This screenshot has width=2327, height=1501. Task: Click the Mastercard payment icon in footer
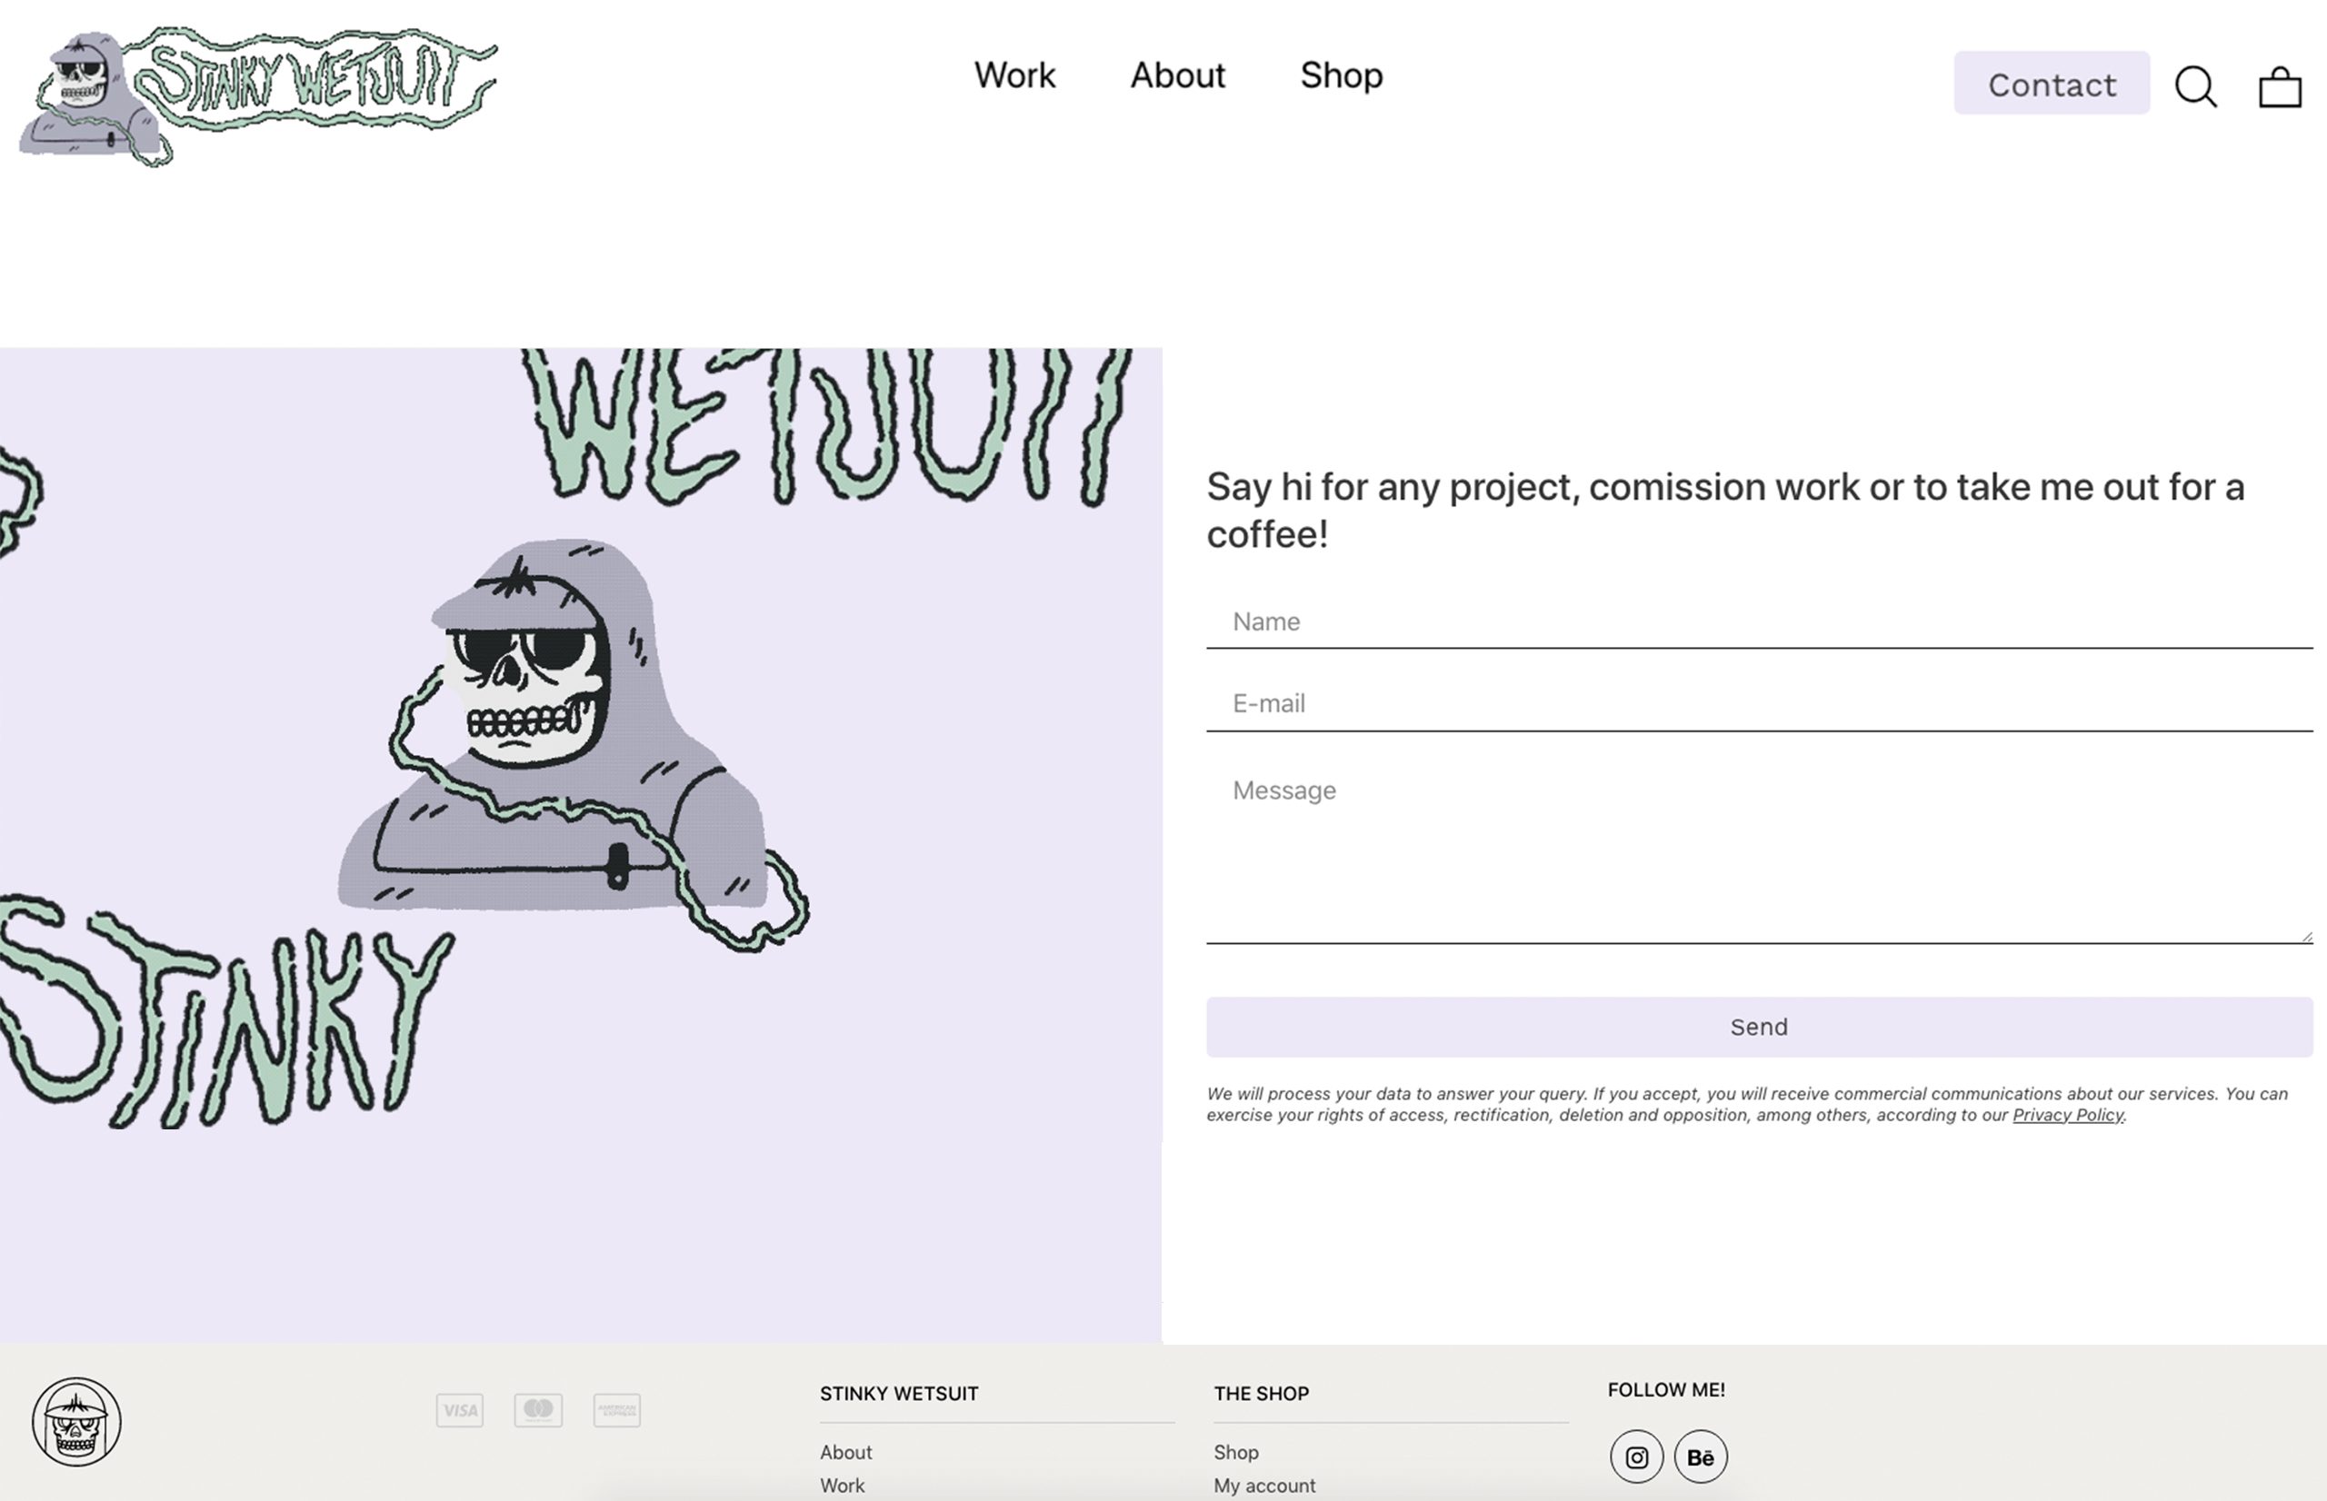click(537, 1411)
